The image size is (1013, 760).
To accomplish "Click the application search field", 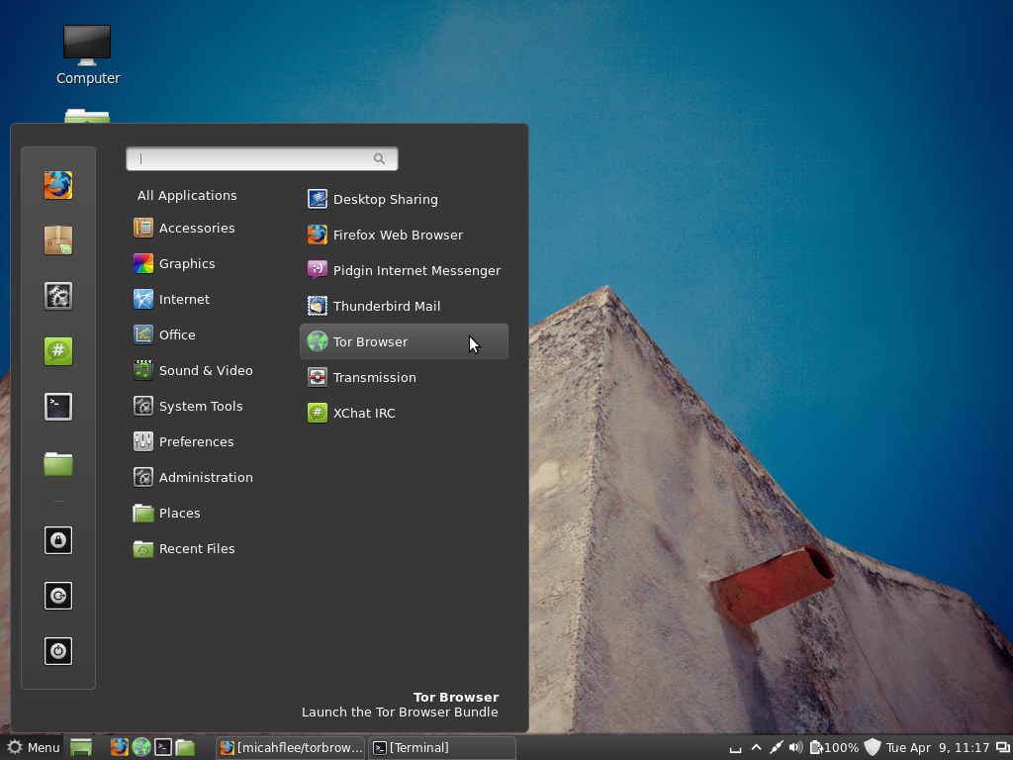I will tap(261, 158).
